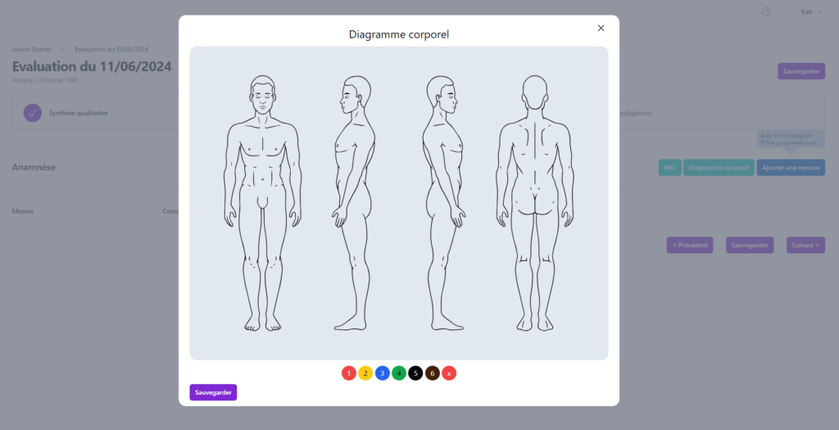Select brown marker number 6

tap(433, 373)
